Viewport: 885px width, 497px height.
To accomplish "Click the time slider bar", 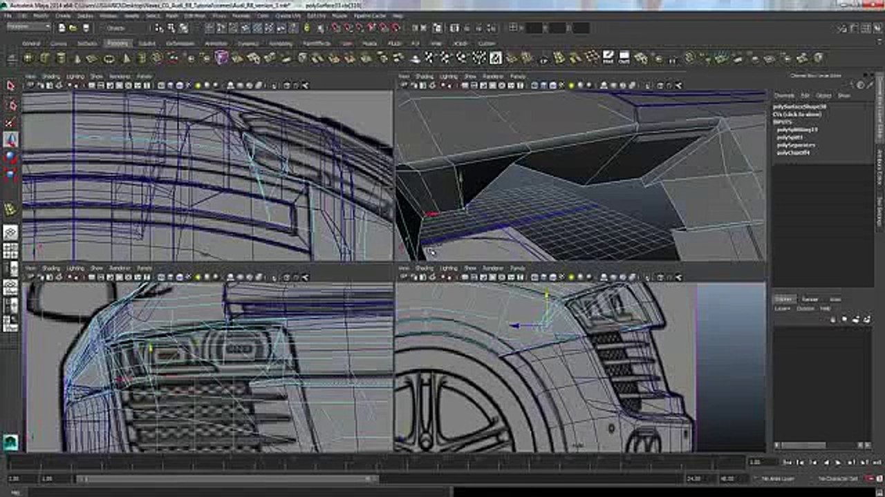I will [x=377, y=461].
